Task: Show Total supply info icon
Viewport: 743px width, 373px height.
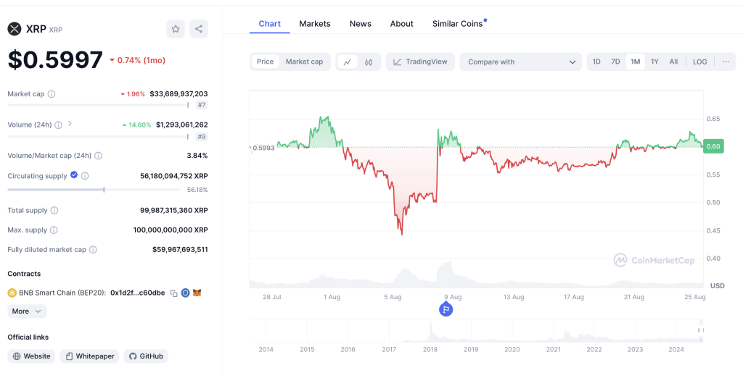Action: point(54,210)
